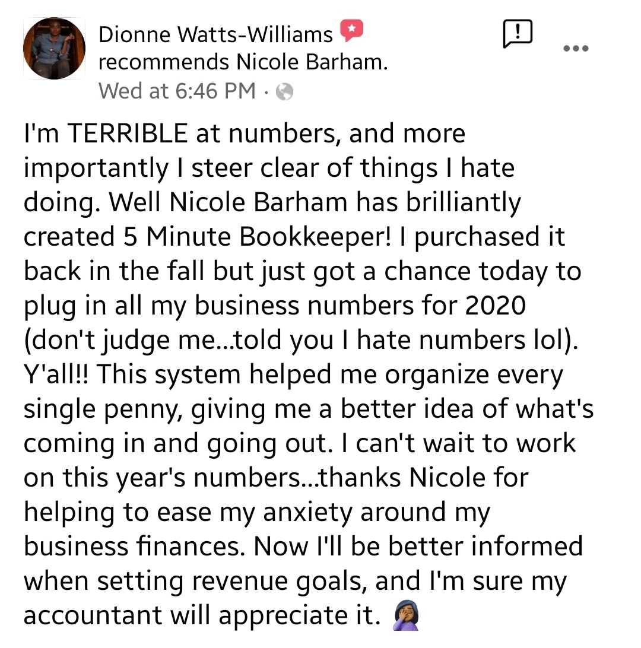Click the 'Y'all!!' text in the post

58,375
